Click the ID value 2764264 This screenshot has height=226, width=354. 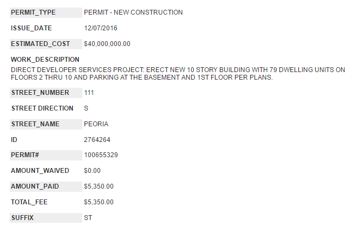tap(97, 140)
